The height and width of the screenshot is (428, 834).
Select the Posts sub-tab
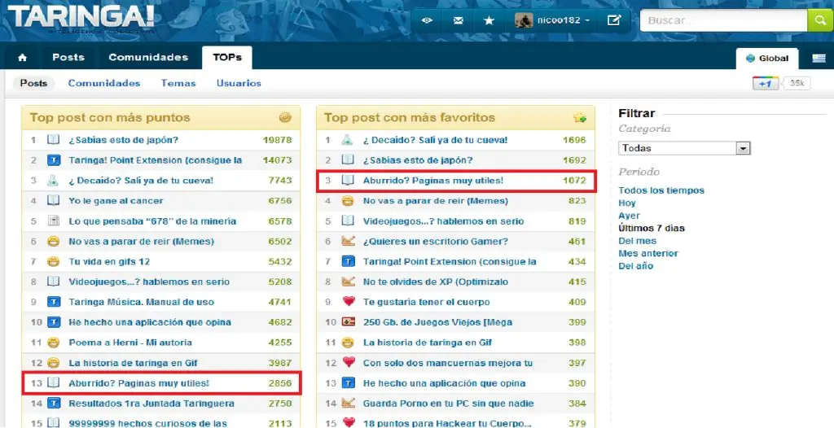tap(33, 84)
